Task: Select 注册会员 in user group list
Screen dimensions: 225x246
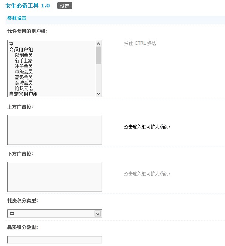Action: tap(24, 66)
